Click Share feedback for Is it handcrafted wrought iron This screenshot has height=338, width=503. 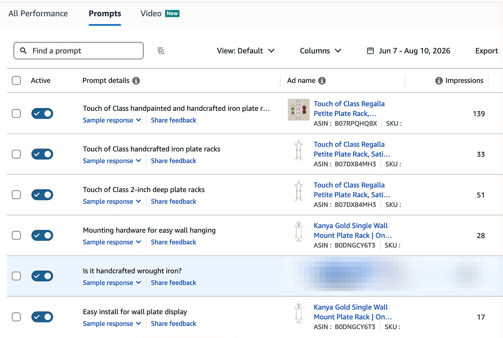click(173, 283)
